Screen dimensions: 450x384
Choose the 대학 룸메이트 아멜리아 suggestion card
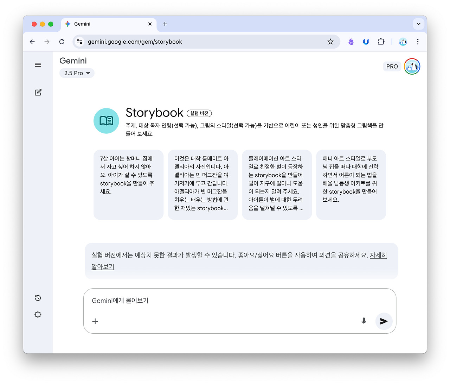pyautogui.click(x=202, y=185)
